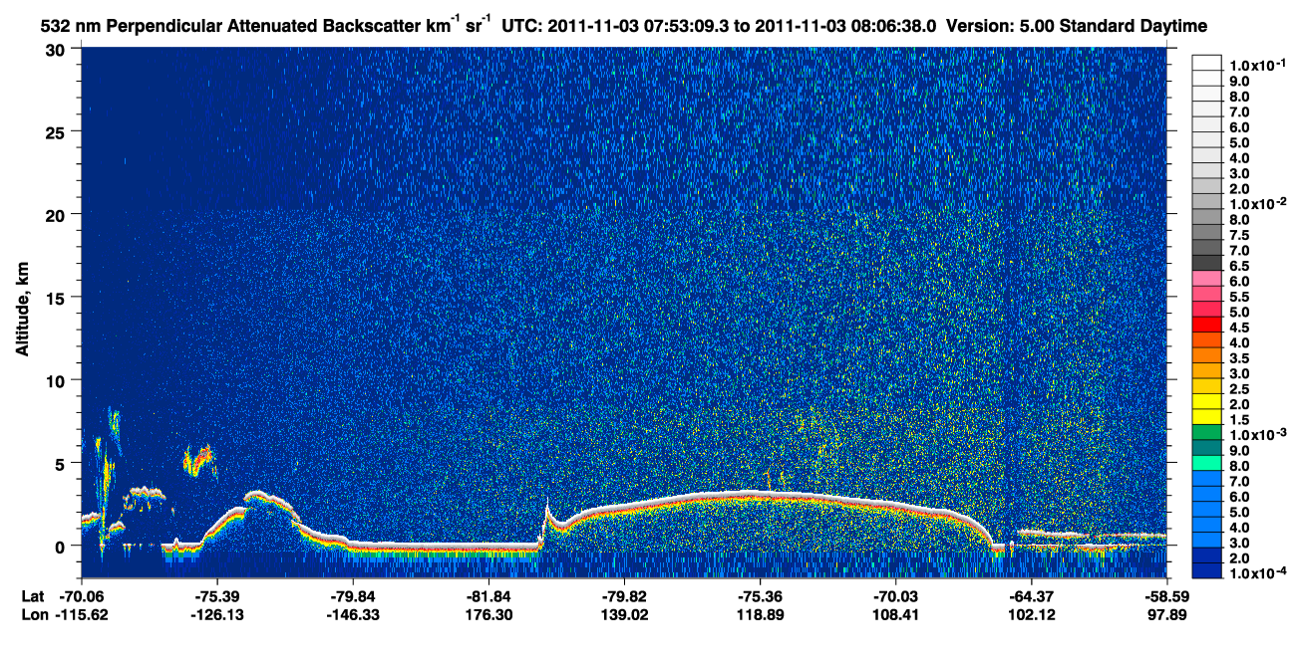The height and width of the screenshot is (664, 1296).
Task: Click latitude value "-79.82"
Action: [x=625, y=596]
